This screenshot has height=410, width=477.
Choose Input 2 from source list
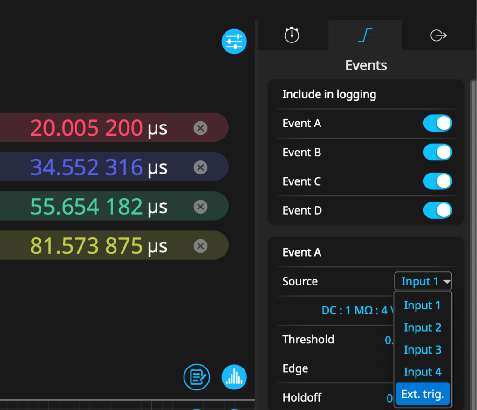[422, 327]
